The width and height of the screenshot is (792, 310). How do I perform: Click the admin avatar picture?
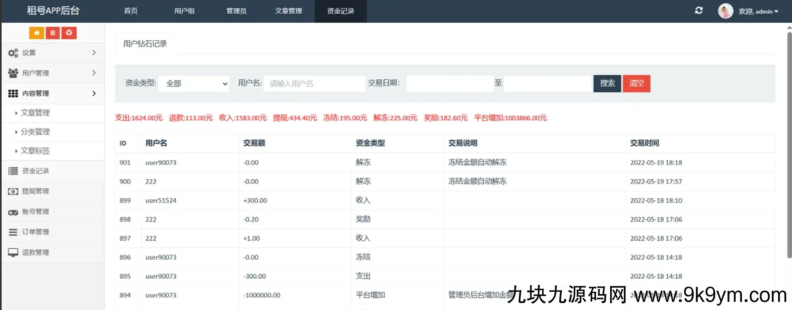(x=725, y=11)
